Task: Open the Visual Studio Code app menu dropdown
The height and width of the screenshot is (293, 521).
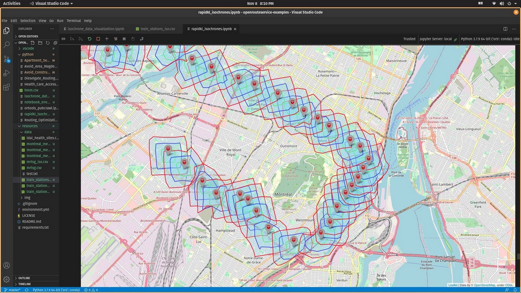Action: 51,3
